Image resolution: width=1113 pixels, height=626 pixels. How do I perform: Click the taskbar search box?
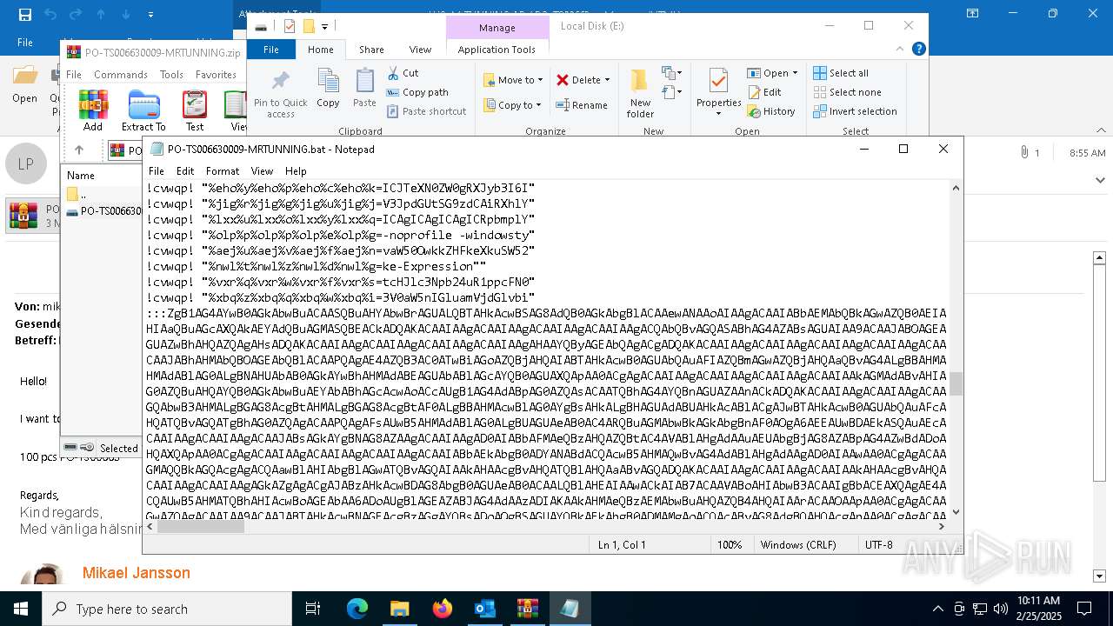pos(167,609)
